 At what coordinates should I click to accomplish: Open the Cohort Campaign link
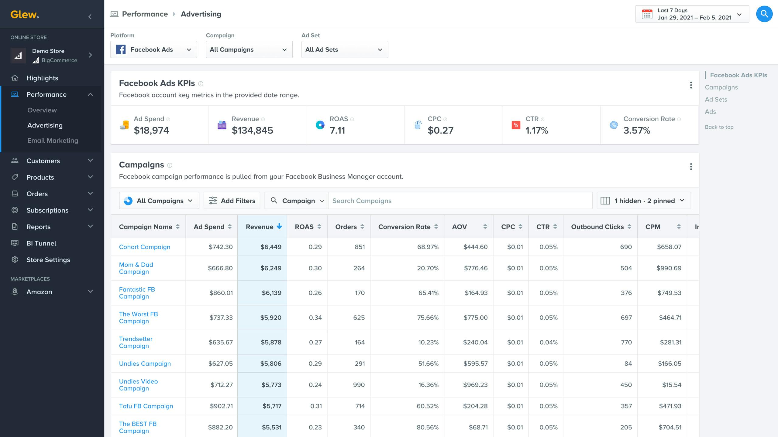(x=145, y=247)
